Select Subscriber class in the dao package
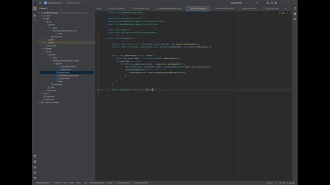The width and height of the screenshot is (330, 185). (x=65, y=70)
